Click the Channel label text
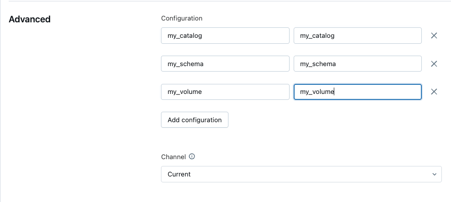The height and width of the screenshot is (202, 451). click(x=173, y=156)
